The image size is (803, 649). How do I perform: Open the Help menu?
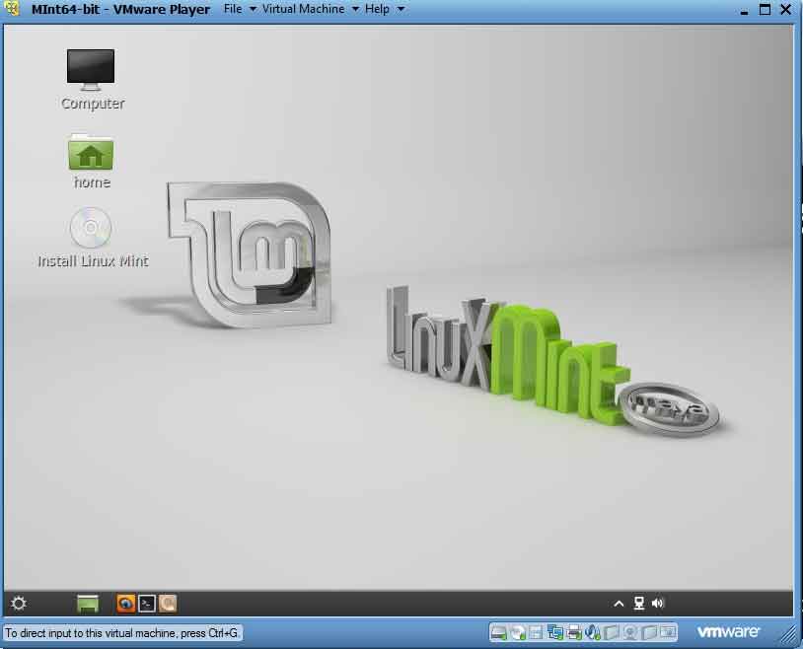click(378, 9)
